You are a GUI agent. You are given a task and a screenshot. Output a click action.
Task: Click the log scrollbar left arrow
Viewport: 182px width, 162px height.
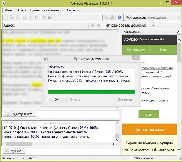pos(4,144)
